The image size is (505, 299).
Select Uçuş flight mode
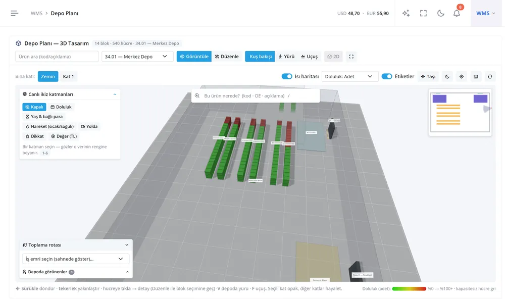pyautogui.click(x=309, y=57)
